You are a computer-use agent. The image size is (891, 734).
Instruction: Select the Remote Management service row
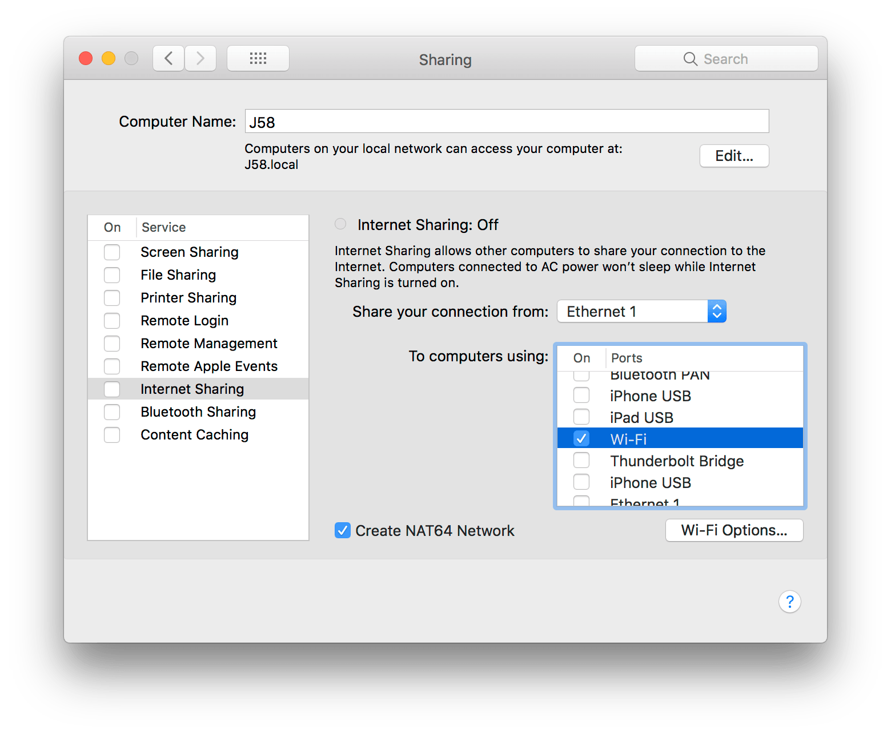198,344
